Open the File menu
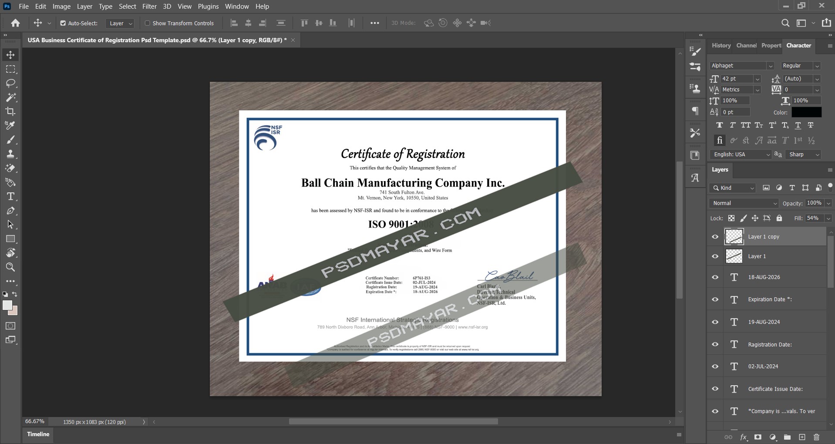Viewport: 835px width, 444px height. pos(24,7)
